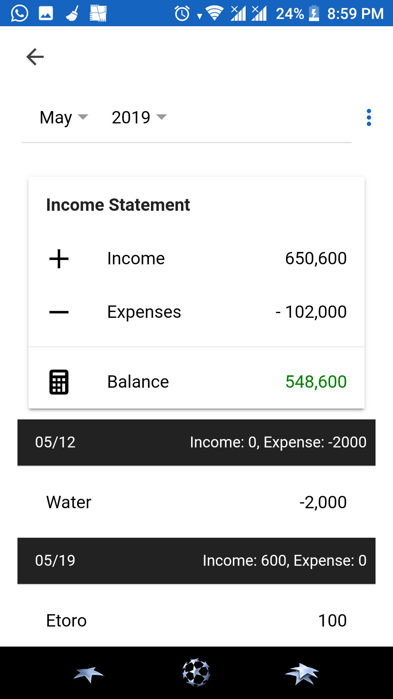
Task: Tap the right star icon in bottom banner
Action: click(x=302, y=674)
